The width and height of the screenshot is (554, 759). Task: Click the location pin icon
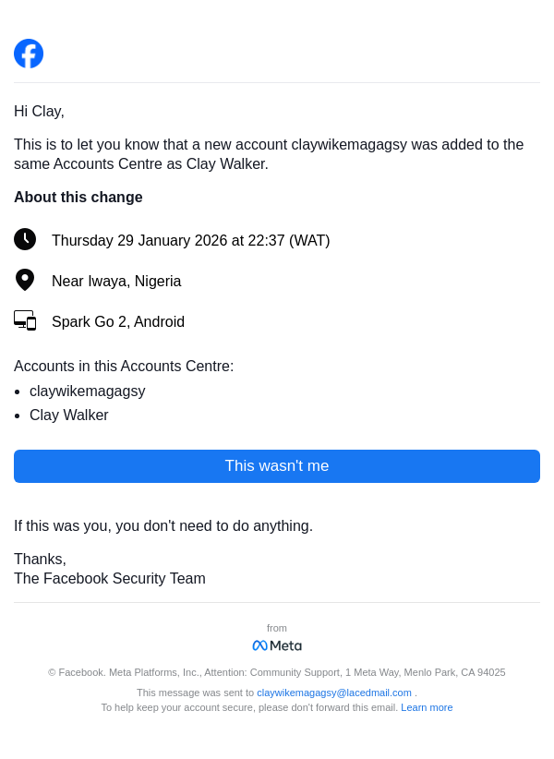25,281
